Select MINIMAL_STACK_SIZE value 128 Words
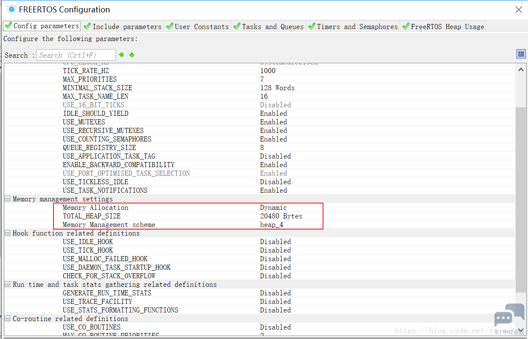 pyautogui.click(x=277, y=88)
